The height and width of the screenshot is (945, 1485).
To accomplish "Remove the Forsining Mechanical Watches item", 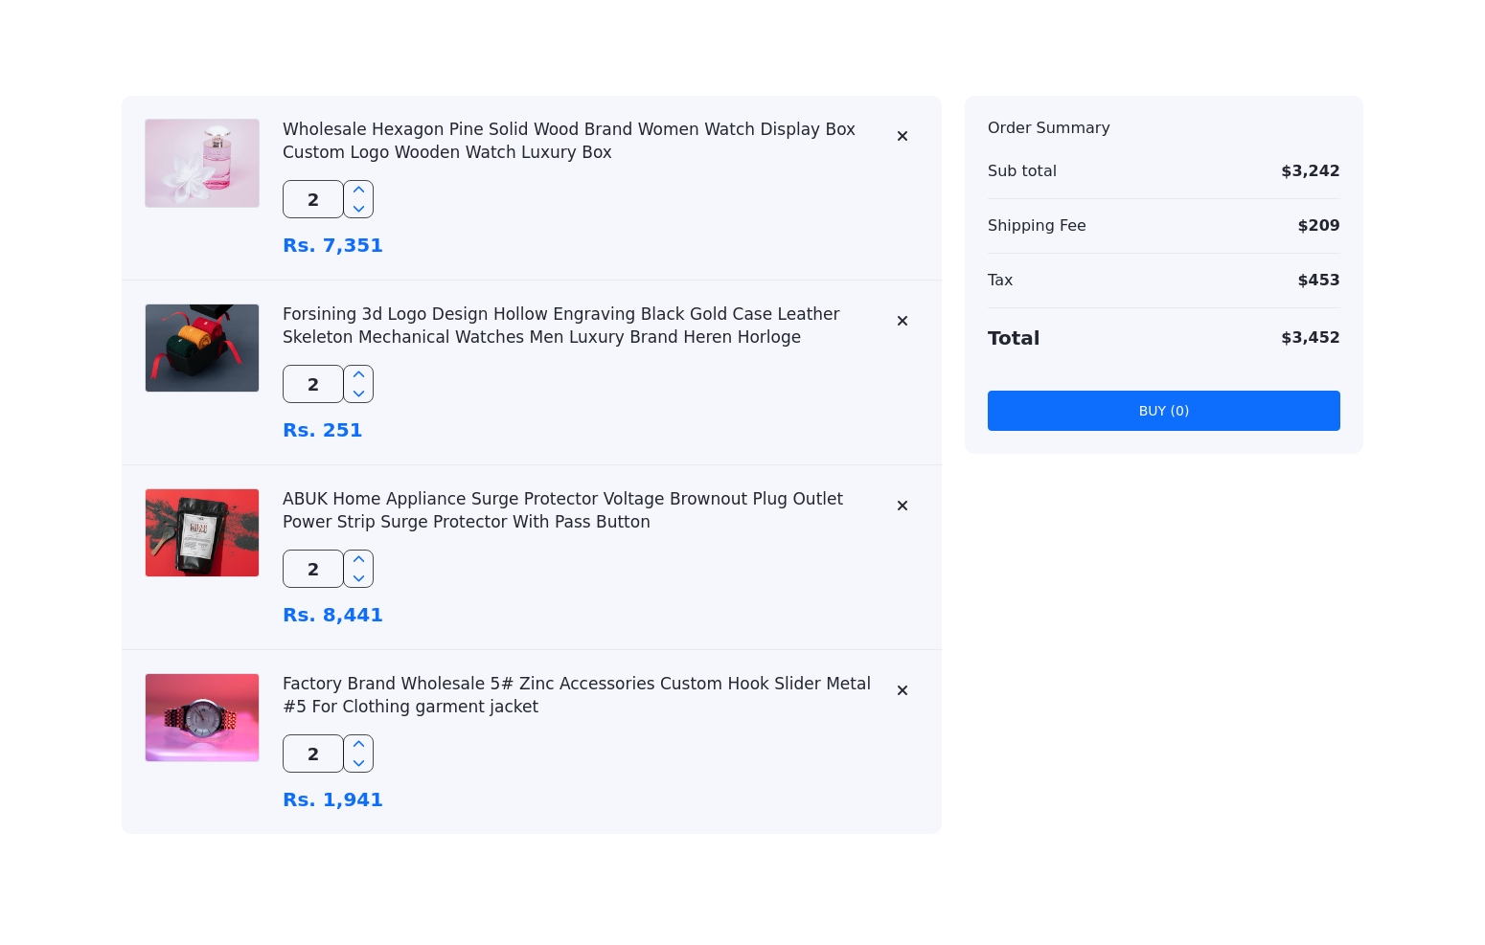I will [902, 321].
